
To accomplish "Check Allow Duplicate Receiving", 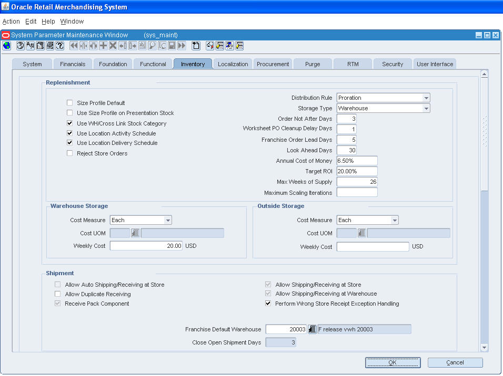I will pyautogui.click(x=57, y=294).
